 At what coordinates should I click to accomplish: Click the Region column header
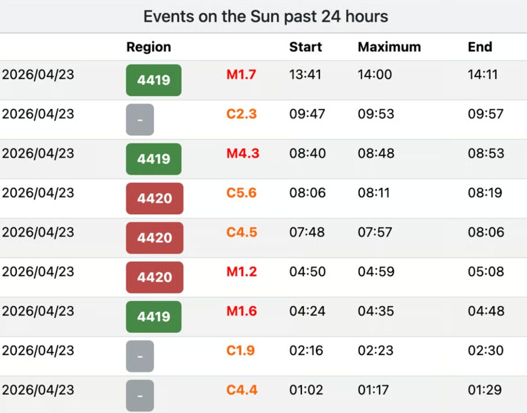(149, 47)
